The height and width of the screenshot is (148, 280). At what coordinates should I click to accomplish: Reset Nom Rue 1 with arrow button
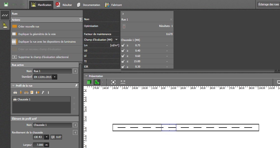click(75, 71)
